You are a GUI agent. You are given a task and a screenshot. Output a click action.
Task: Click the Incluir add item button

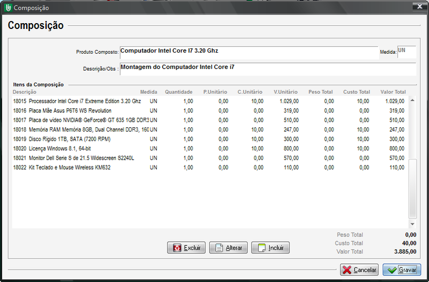tap(270, 248)
